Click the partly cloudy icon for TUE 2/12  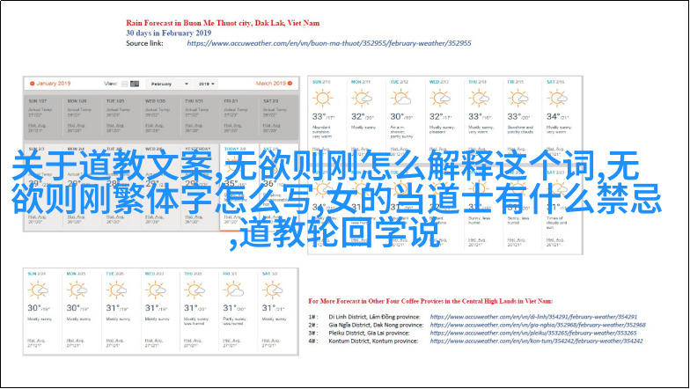pos(401,97)
